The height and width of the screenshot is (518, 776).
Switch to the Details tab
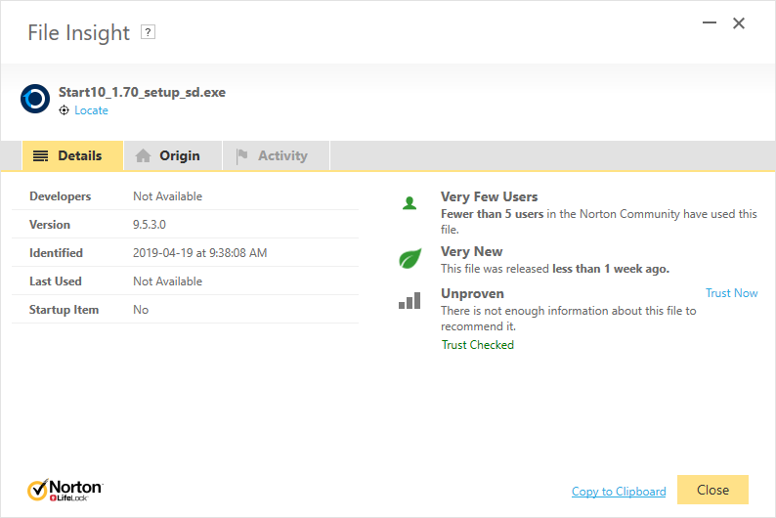pyautogui.click(x=72, y=155)
